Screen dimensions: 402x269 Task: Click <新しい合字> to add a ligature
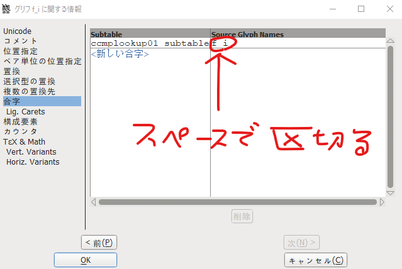120,54
